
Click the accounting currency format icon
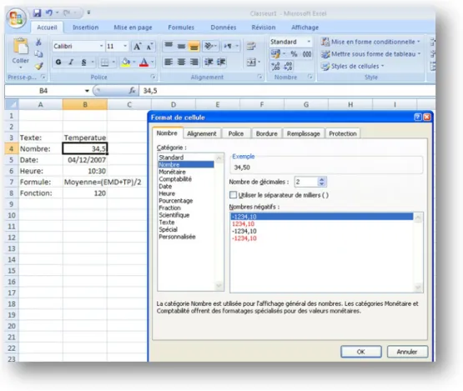point(275,54)
